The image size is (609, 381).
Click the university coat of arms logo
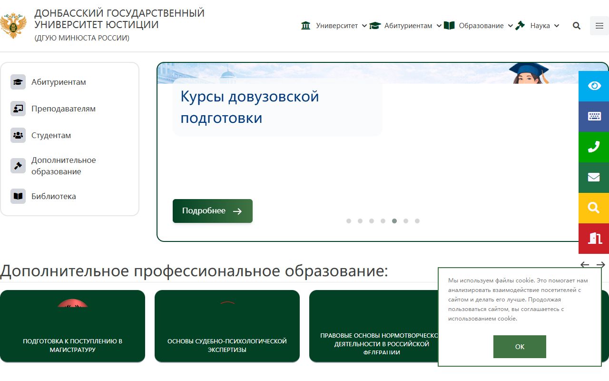click(x=13, y=26)
